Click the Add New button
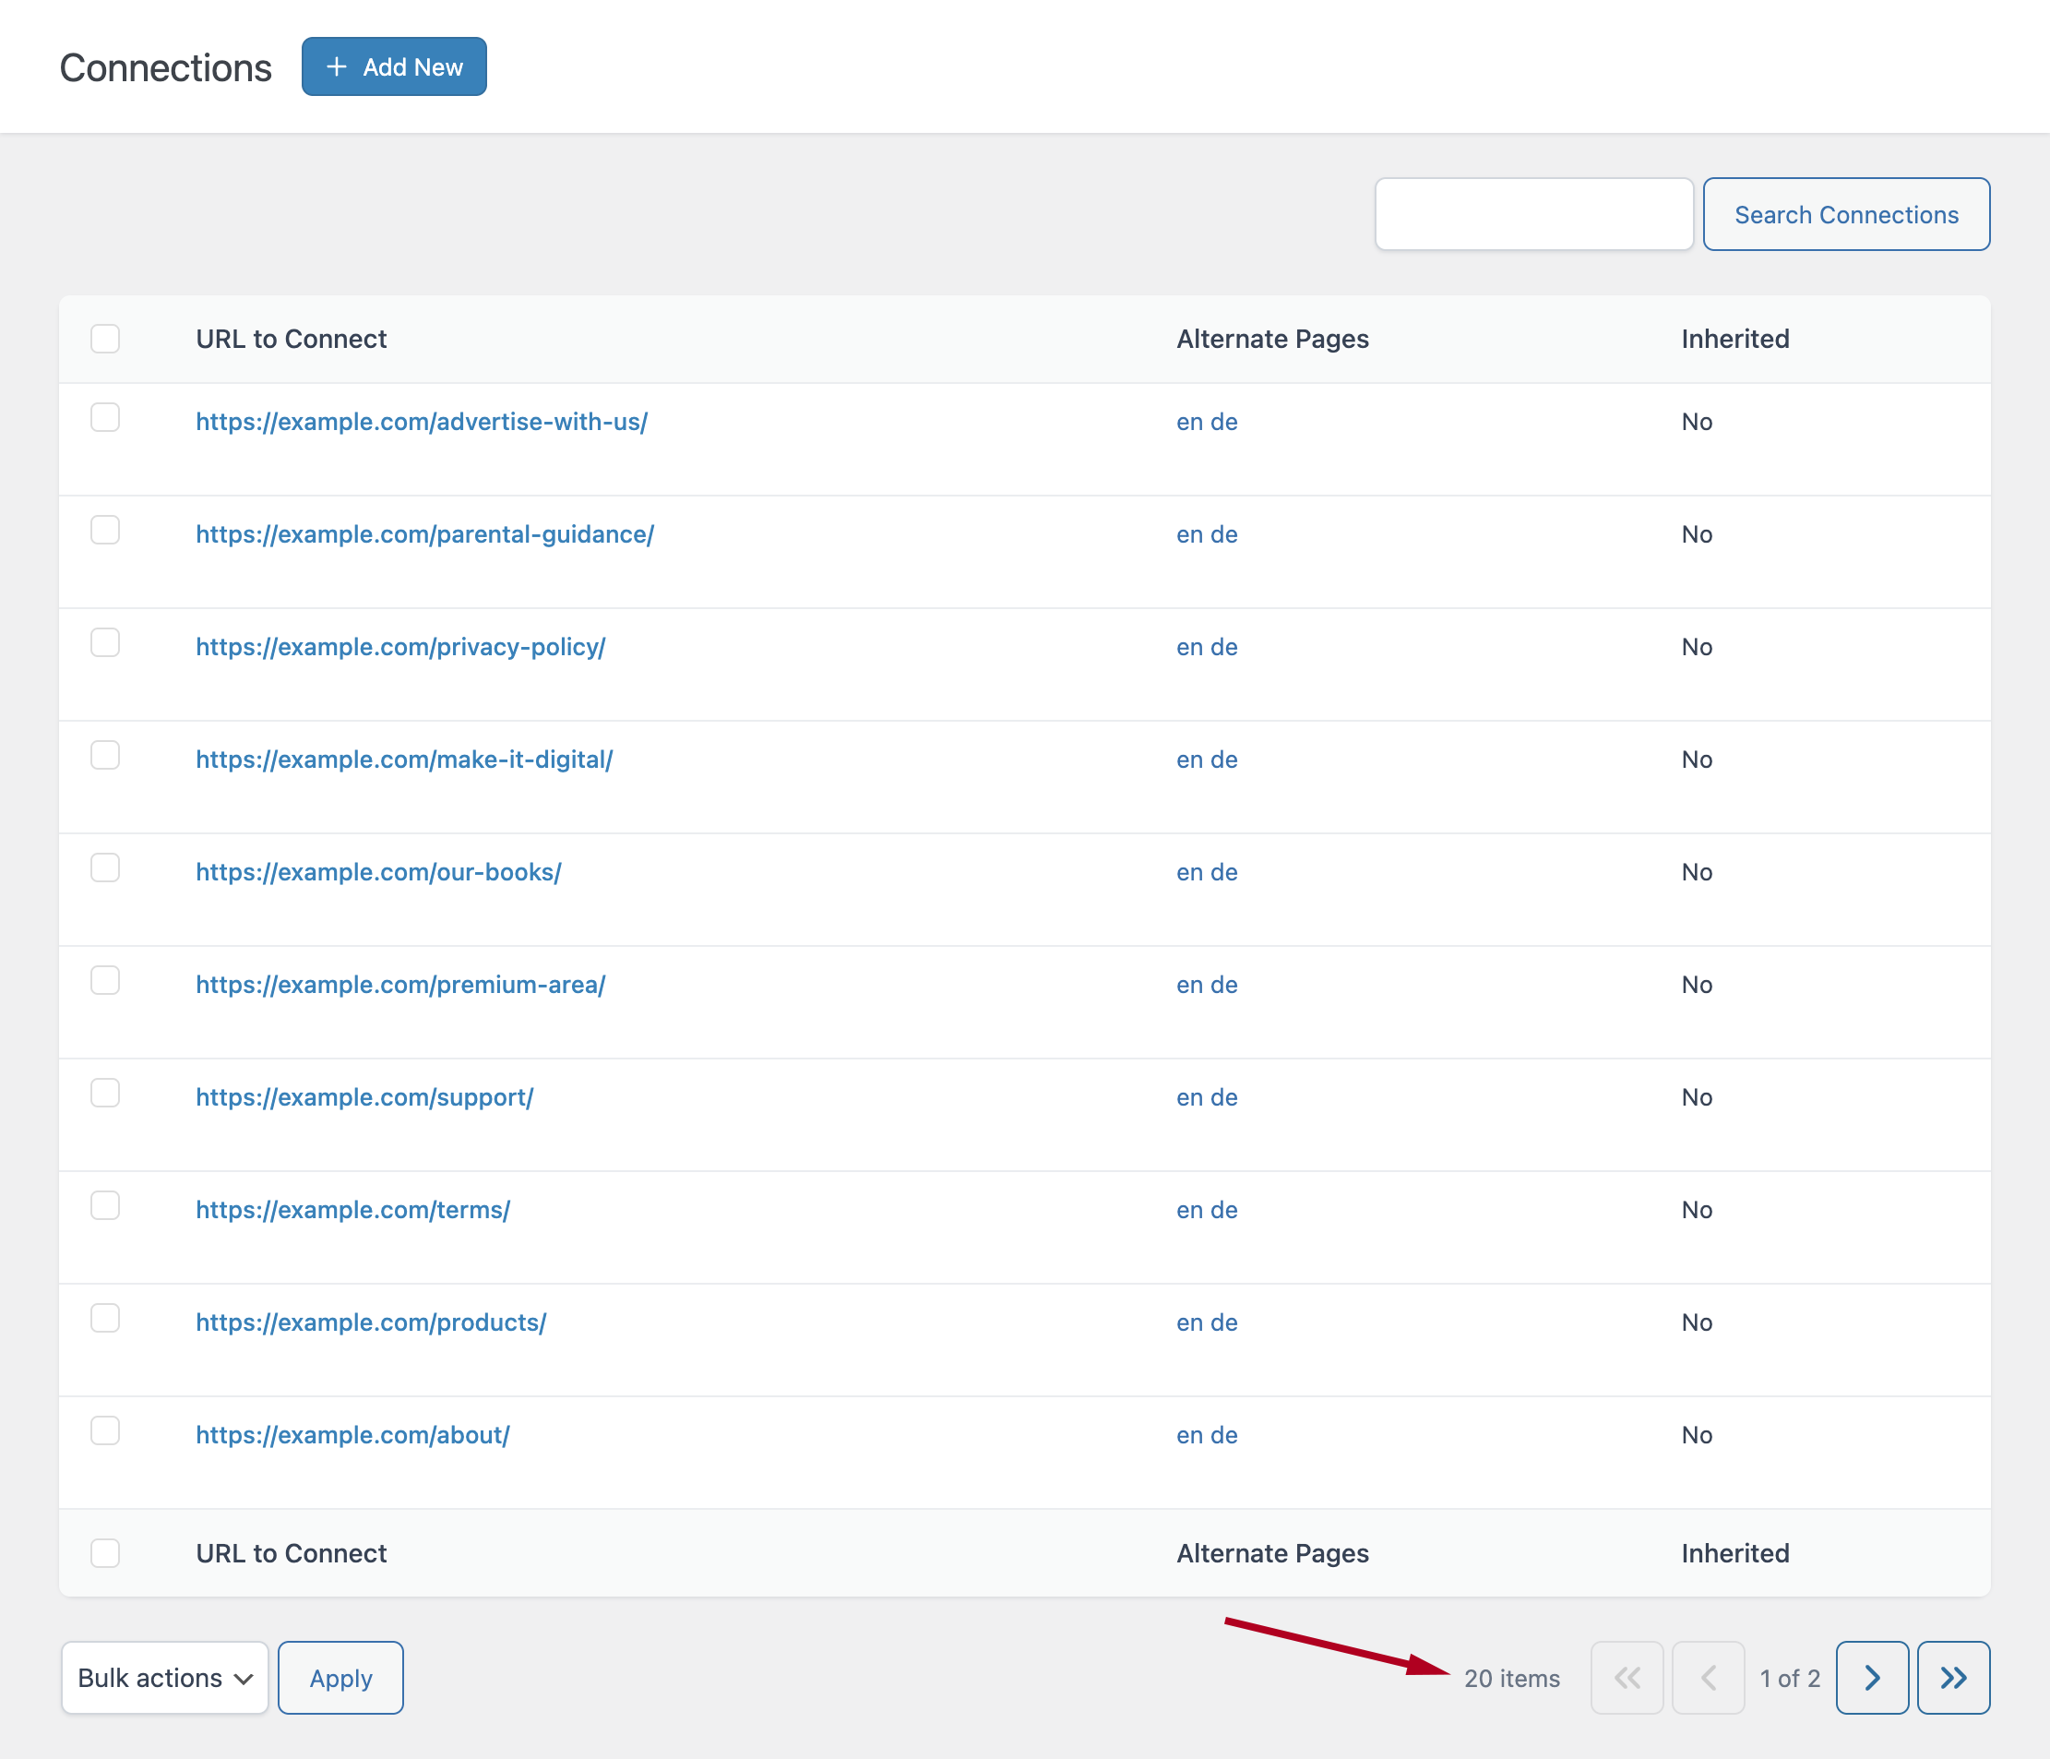Viewport: 2050px width, 1759px height. pyautogui.click(x=394, y=66)
